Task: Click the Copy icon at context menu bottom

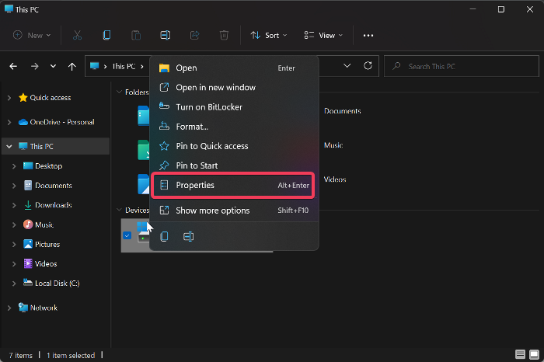Action: [164, 236]
